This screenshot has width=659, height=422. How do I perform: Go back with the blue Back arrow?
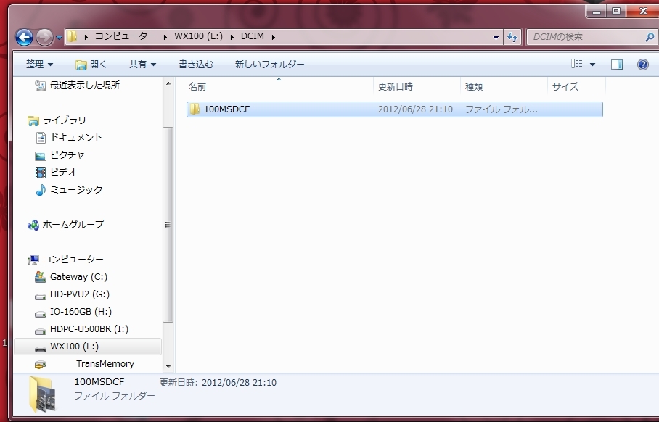pos(24,38)
